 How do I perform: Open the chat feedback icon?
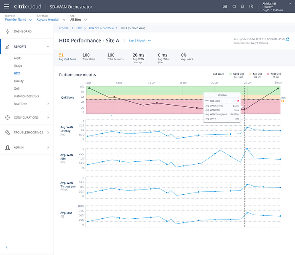click(225, 7)
